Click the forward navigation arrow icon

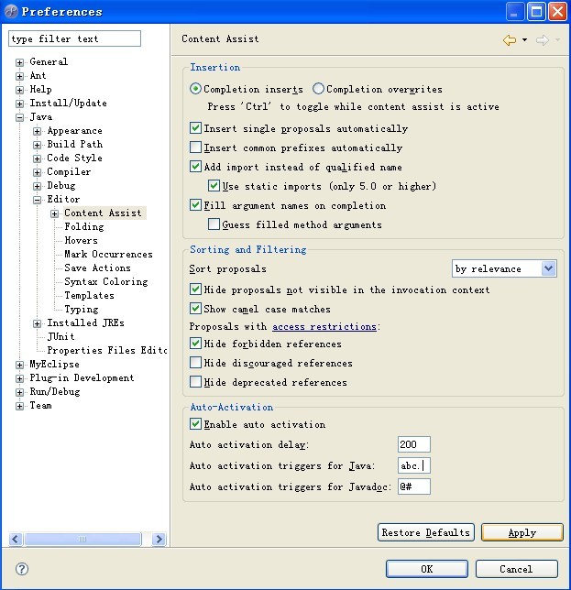click(x=543, y=40)
